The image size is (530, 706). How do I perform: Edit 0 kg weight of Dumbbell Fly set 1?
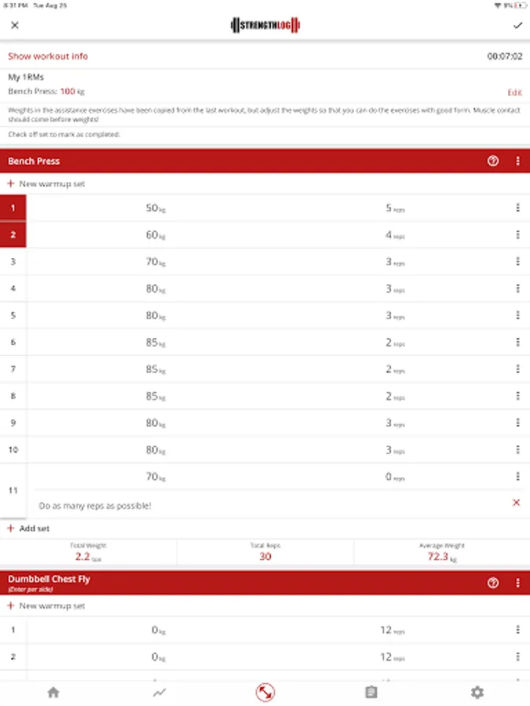click(159, 631)
